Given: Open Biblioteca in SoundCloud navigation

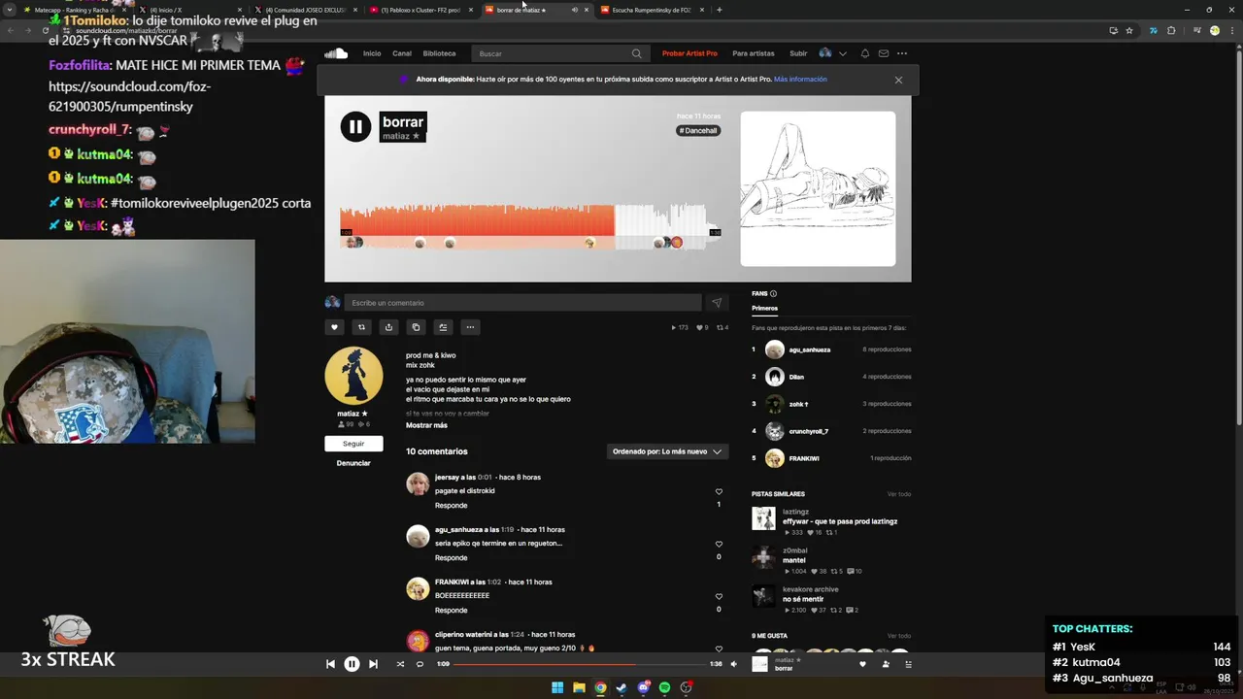Looking at the screenshot, I should pyautogui.click(x=439, y=53).
